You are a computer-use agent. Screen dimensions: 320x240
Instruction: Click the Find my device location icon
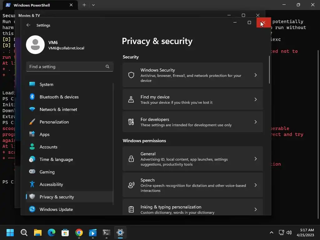coord(131,99)
